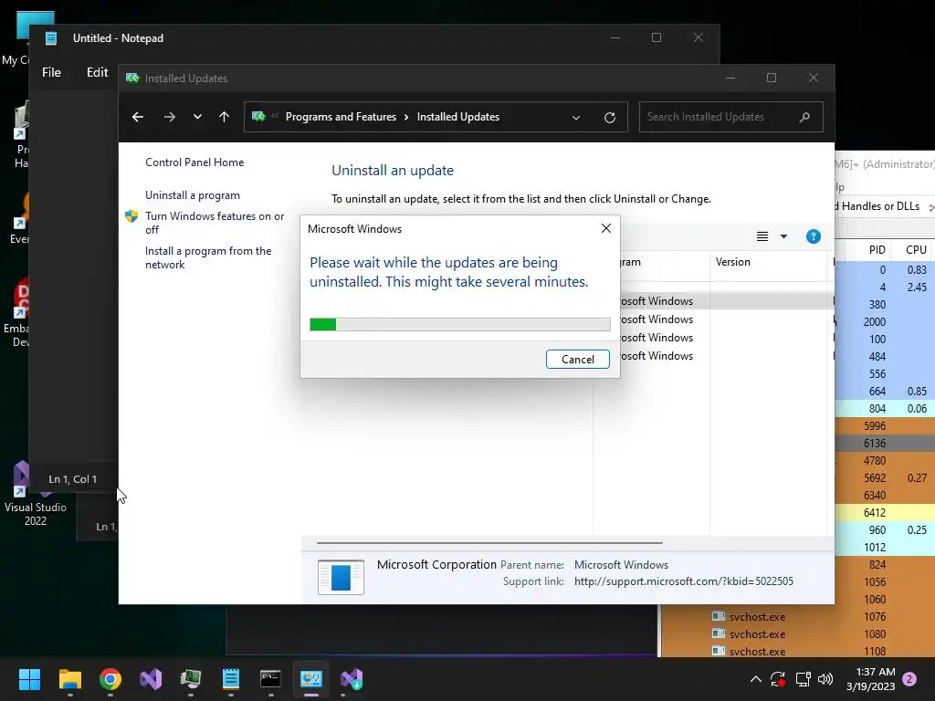Open the blue help question icon

[x=813, y=236]
